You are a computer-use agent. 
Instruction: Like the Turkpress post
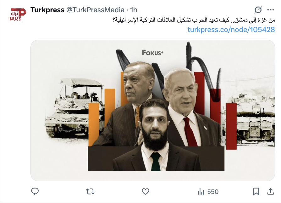146,192
